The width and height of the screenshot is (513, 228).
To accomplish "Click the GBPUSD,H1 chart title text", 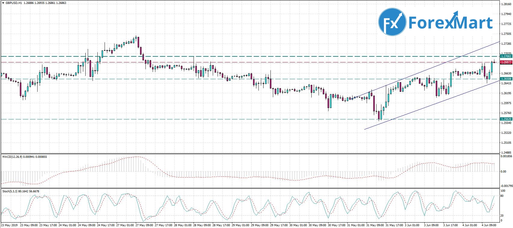I will coord(14,3).
